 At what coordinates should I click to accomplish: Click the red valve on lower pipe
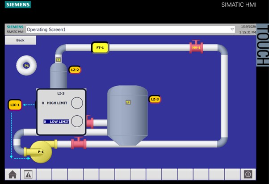pyautogui.click(x=79, y=143)
